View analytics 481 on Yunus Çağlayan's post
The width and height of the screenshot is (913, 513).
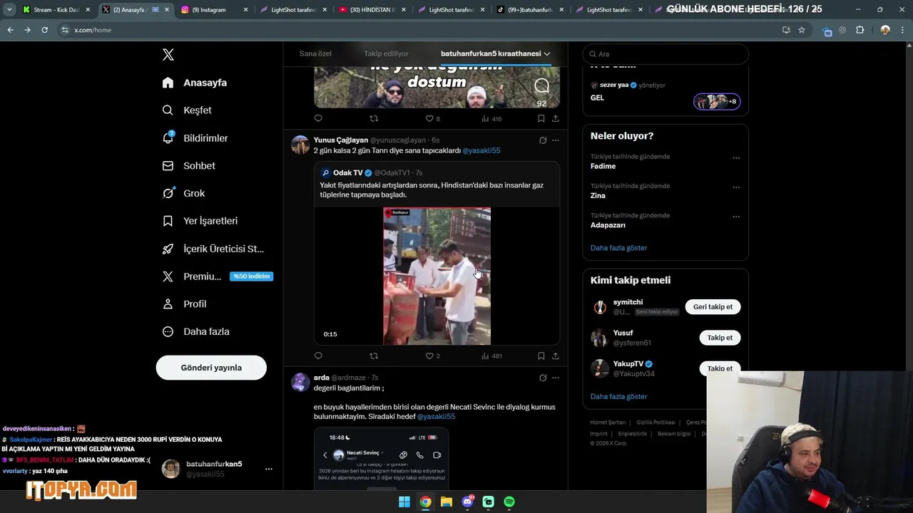click(491, 356)
